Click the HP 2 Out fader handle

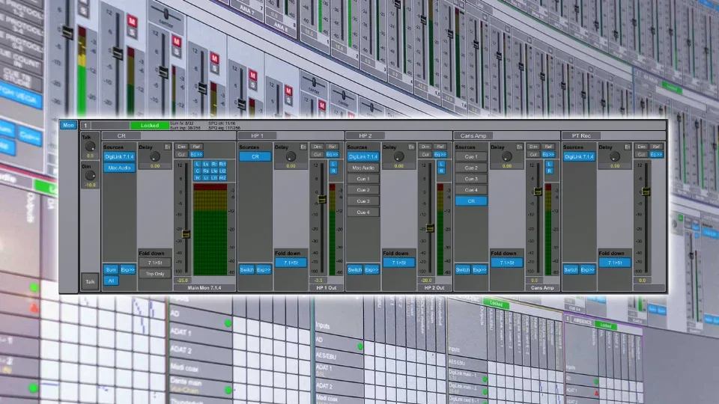(430, 227)
